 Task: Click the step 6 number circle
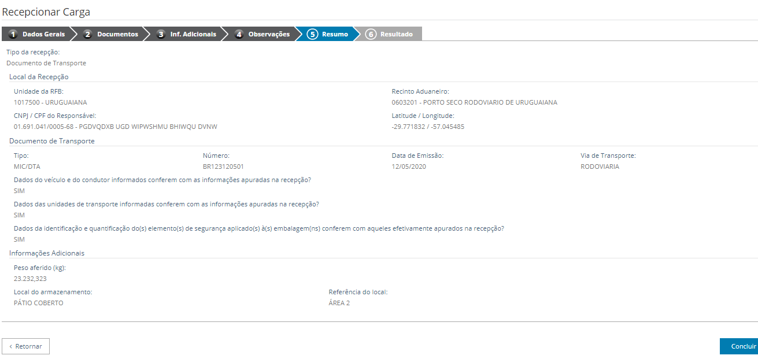[371, 34]
